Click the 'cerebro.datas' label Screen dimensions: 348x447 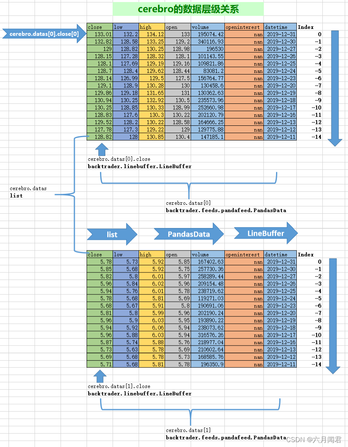click(28, 188)
